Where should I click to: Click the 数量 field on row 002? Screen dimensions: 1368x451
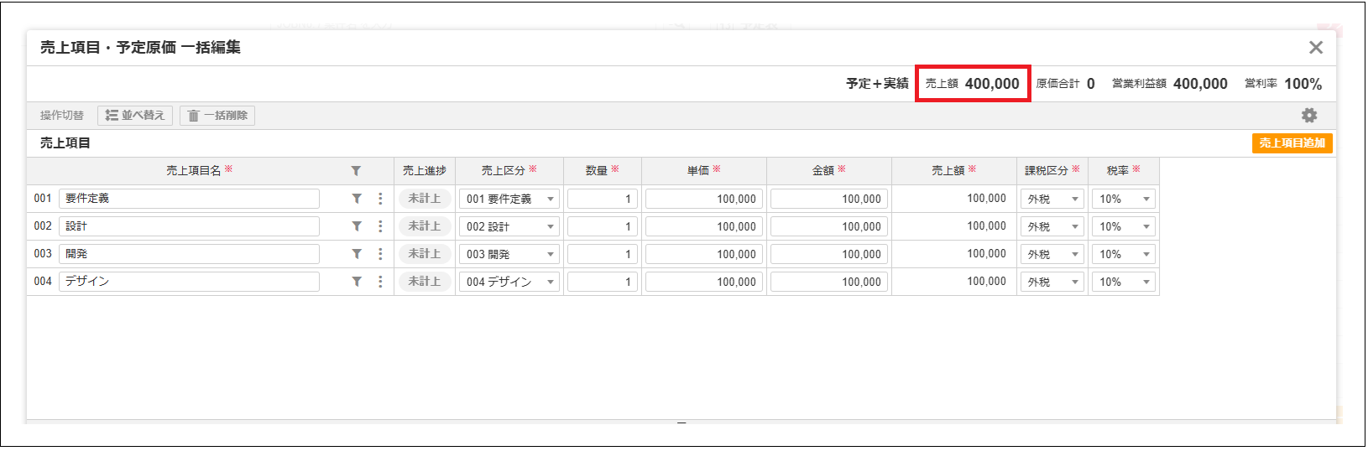coord(602,227)
